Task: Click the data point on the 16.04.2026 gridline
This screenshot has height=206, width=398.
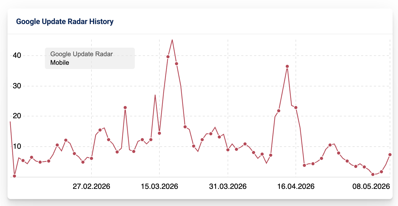Action: (x=296, y=108)
